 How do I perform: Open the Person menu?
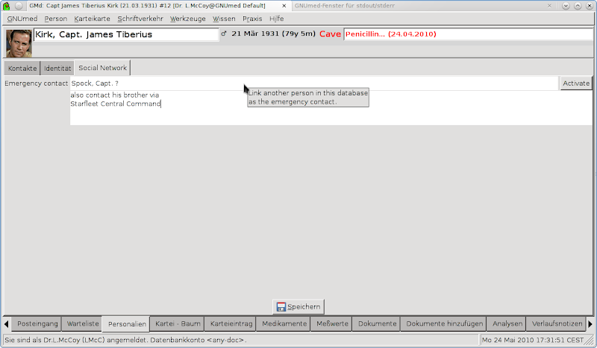pos(55,19)
